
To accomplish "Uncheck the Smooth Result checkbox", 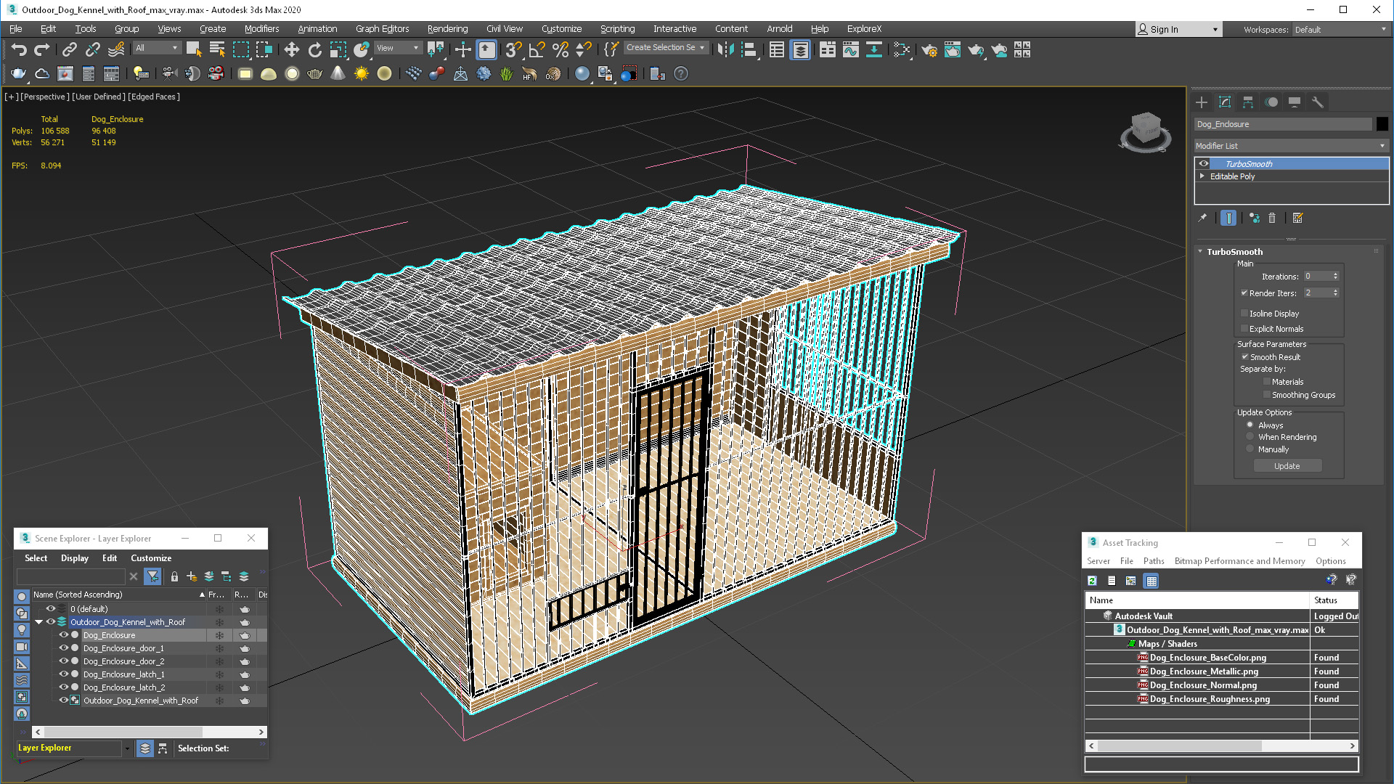I will (x=1244, y=357).
